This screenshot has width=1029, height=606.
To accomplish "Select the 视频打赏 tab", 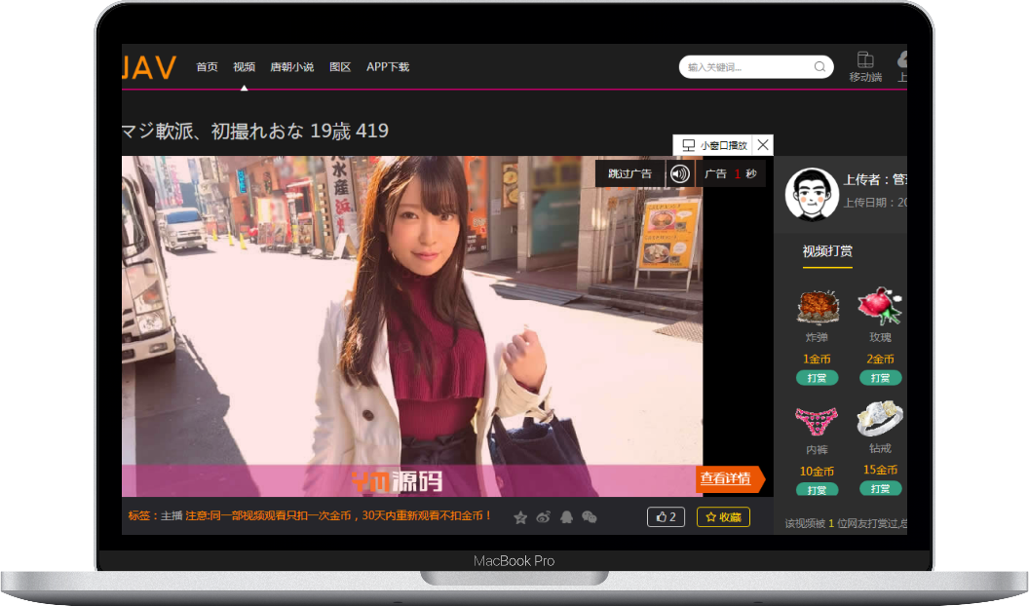I will click(827, 251).
